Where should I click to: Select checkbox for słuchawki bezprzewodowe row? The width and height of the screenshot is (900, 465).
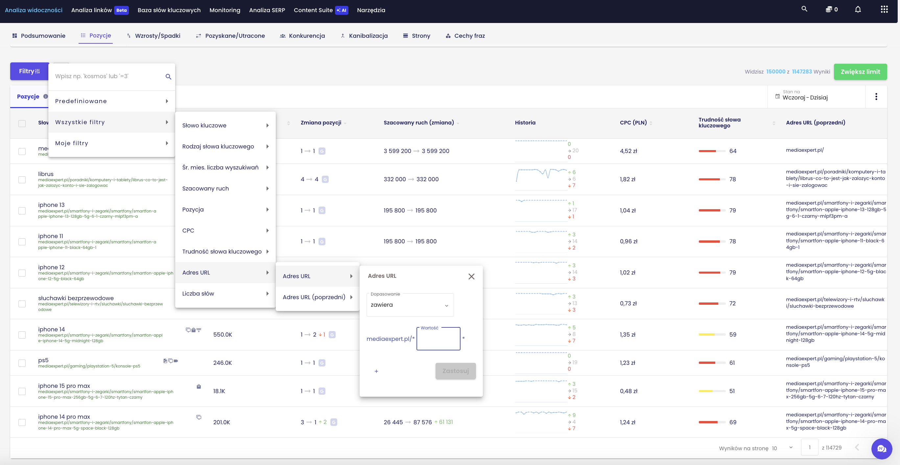tap(22, 304)
